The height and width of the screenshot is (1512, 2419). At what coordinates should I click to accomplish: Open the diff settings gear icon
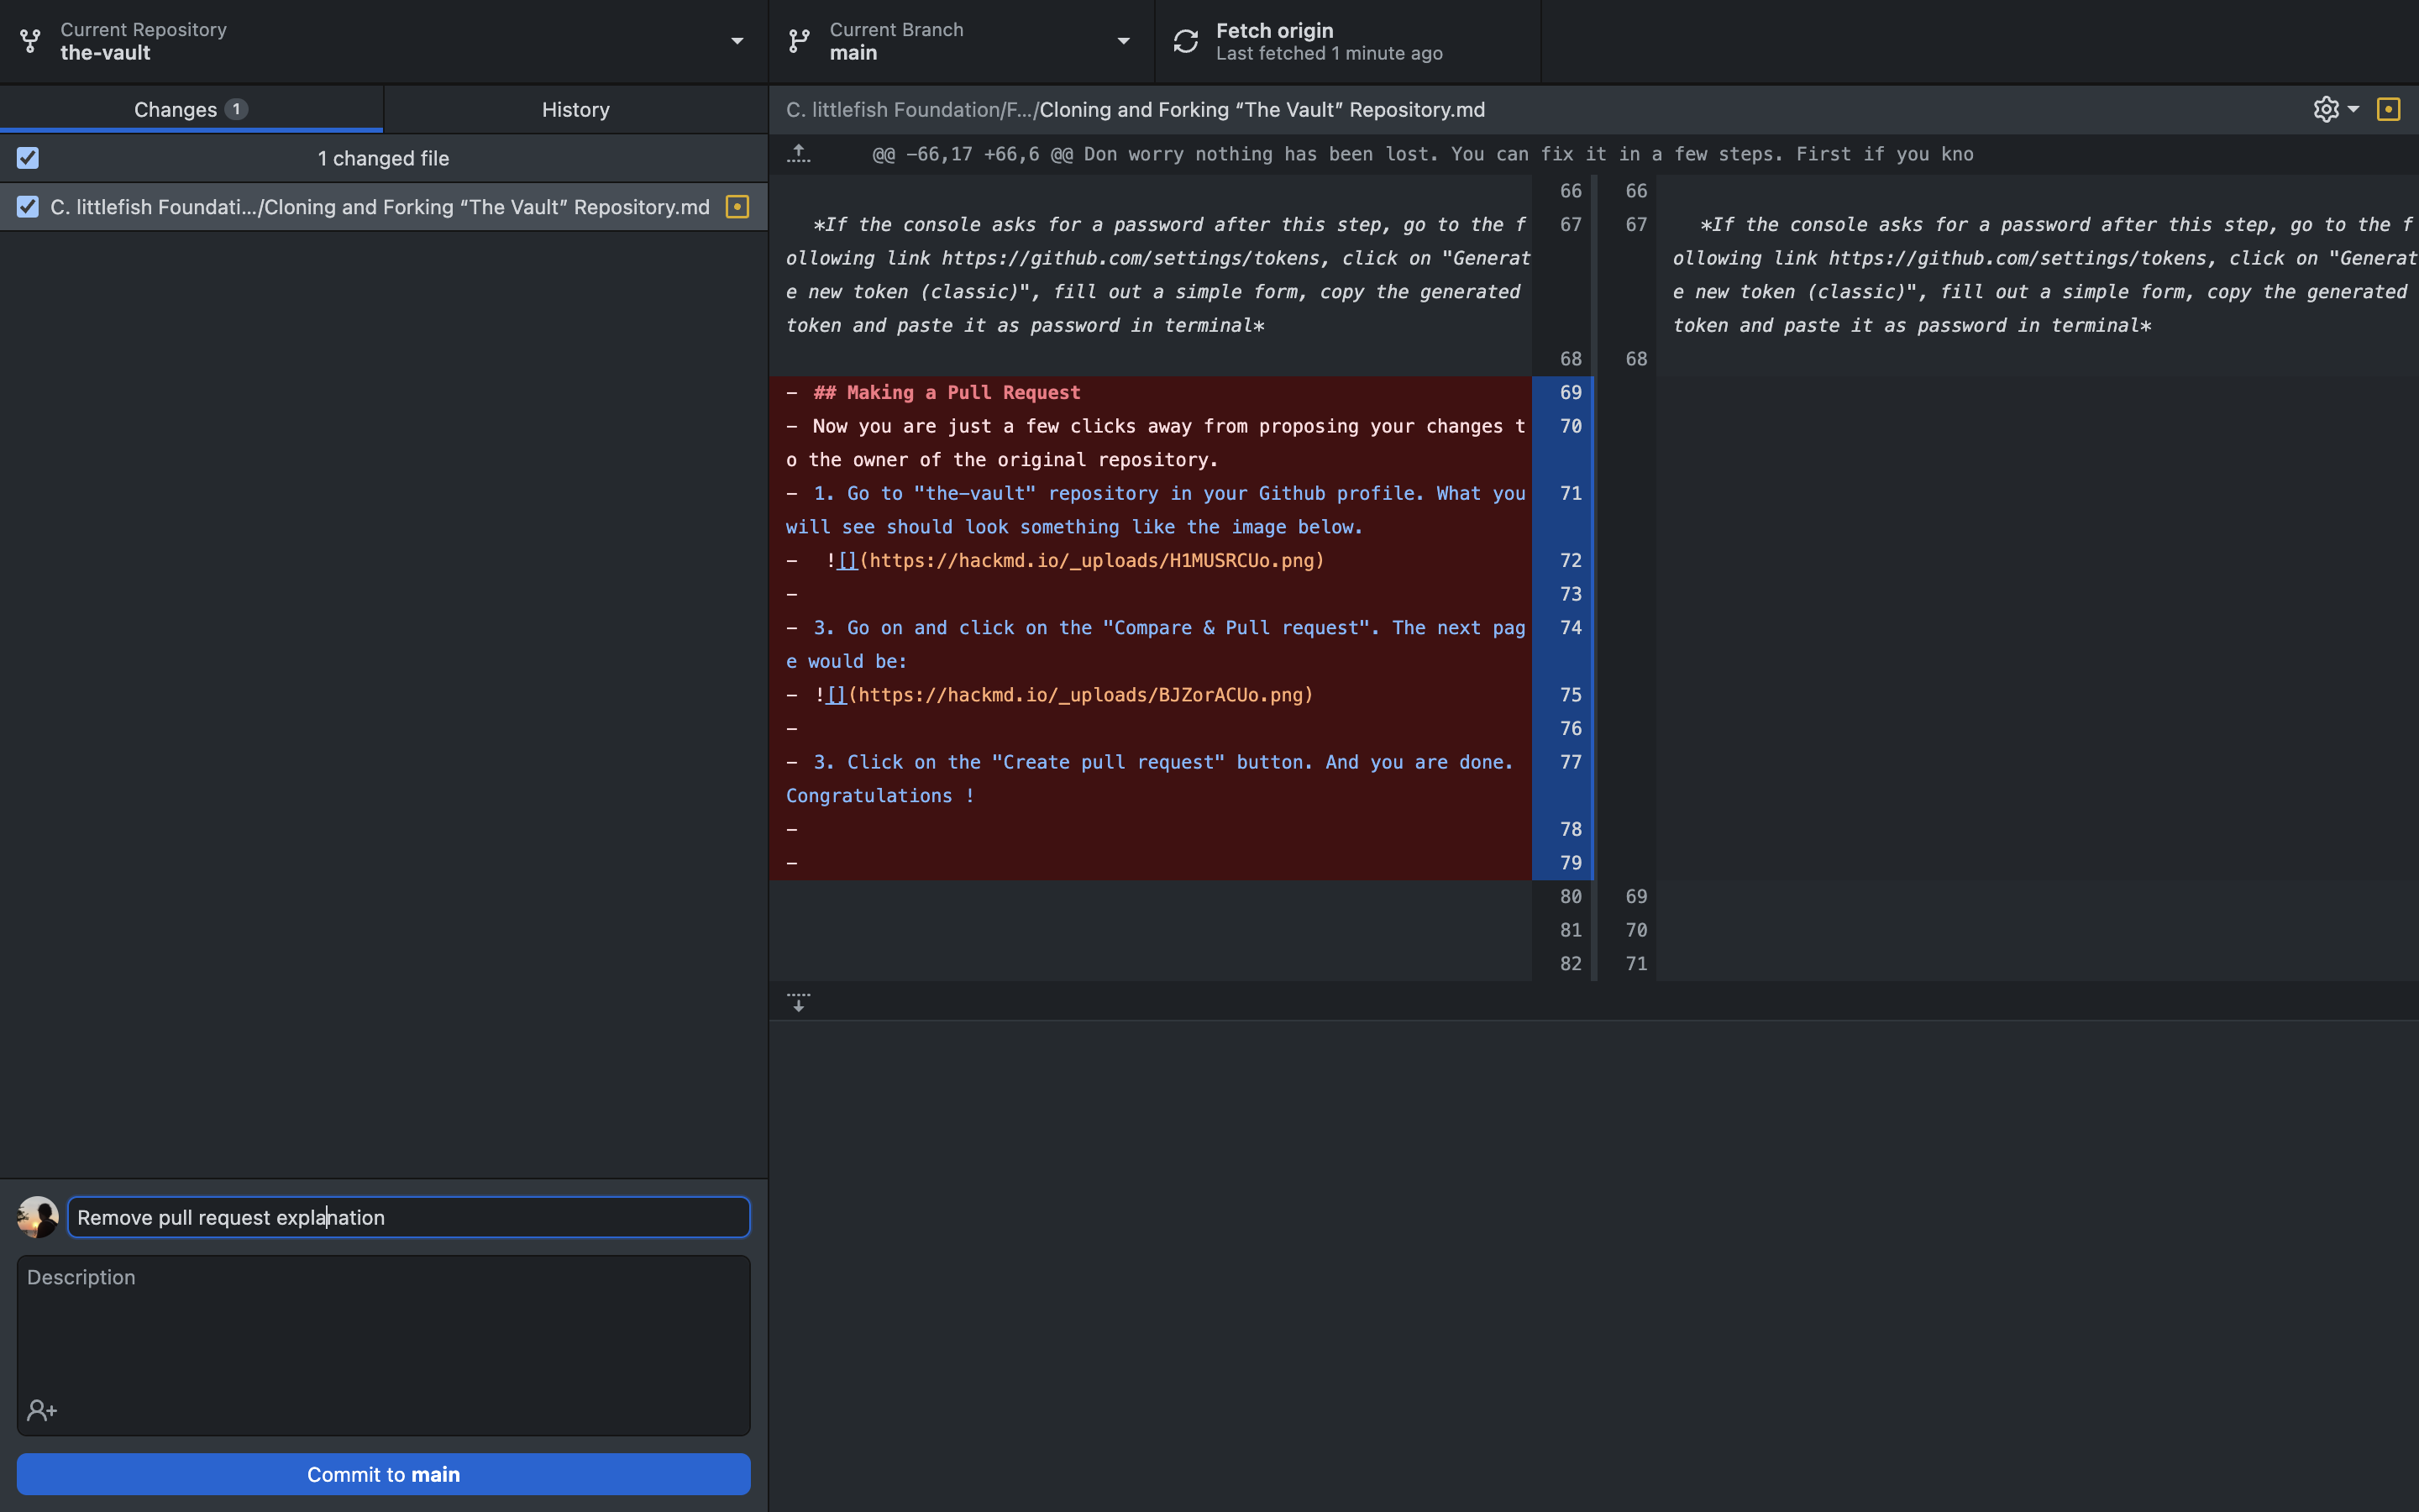pos(2326,109)
